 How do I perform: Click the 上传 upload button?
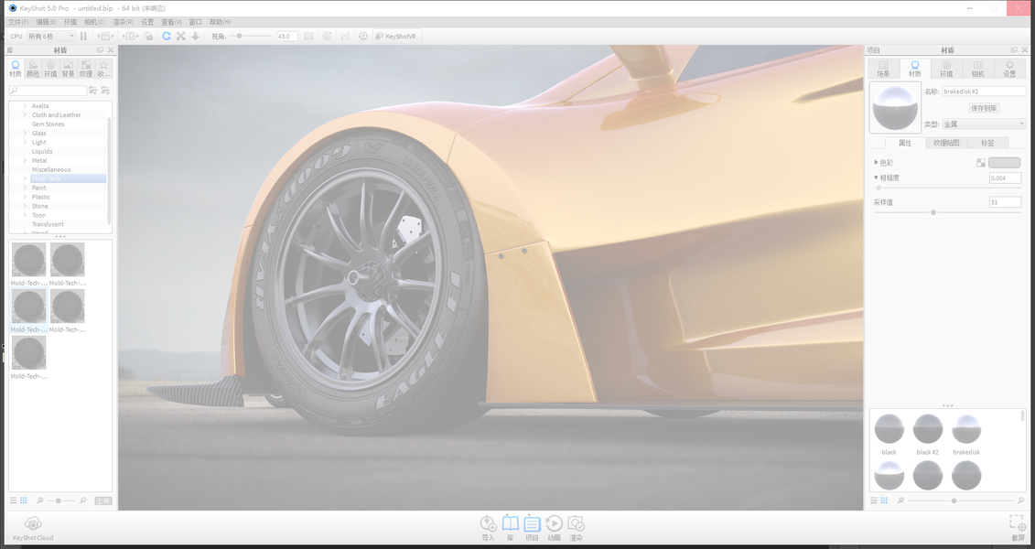coord(103,501)
